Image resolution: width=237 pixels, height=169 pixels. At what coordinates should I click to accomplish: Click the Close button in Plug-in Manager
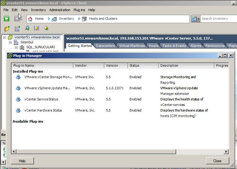coord(217,161)
